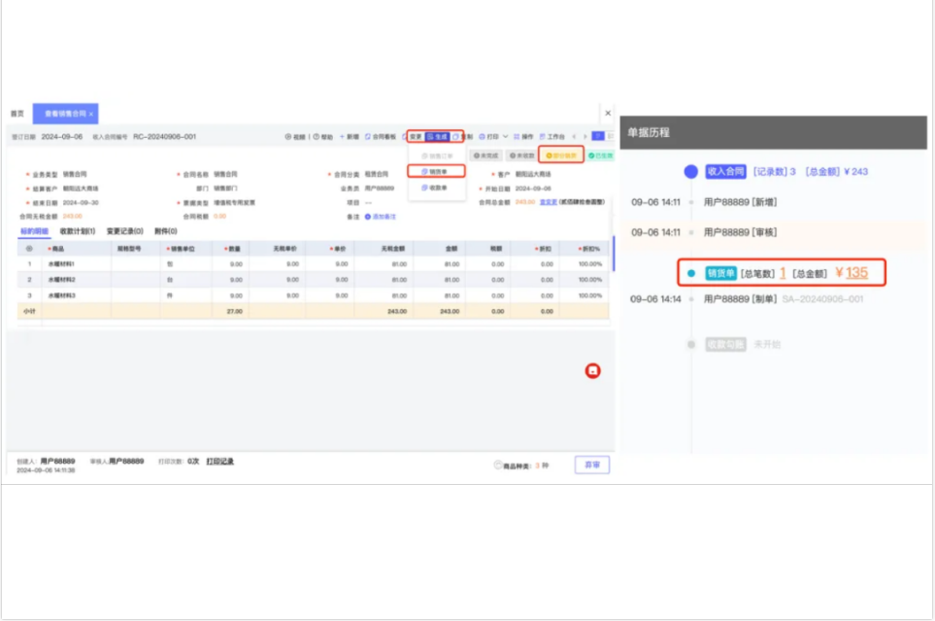Viewport: 935px width, 621px height.
Task: Switch to the 首页 home tab
Action: pos(17,114)
